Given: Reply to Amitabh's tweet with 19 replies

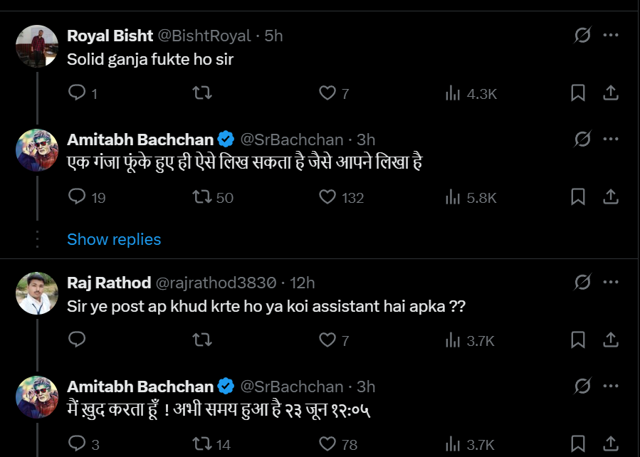Looking at the screenshot, I should tap(77, 197).
